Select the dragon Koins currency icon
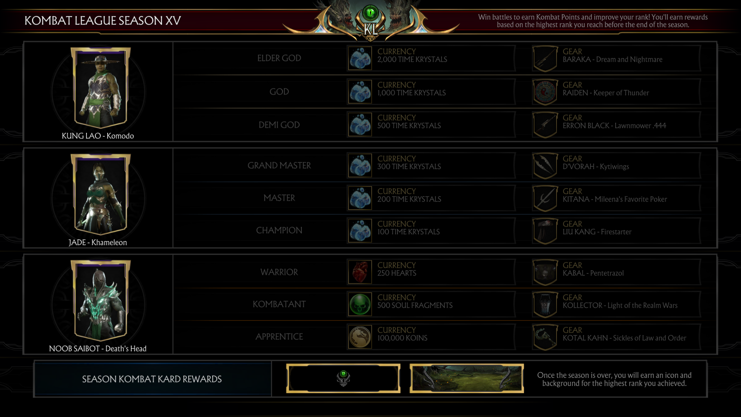Image resolution: width=741 pixels, height=417 pixels. click(360, 337)
